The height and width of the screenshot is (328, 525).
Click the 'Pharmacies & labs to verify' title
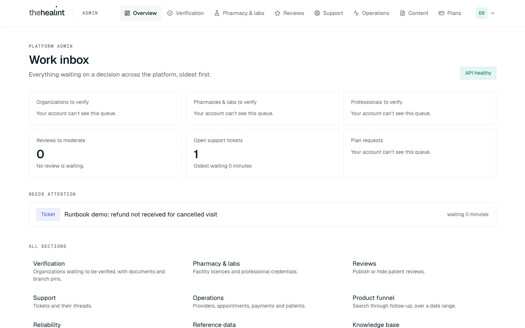coord(225,102)
